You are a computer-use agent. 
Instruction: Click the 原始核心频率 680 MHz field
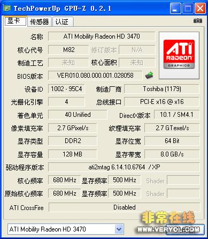tap(64, 193)
